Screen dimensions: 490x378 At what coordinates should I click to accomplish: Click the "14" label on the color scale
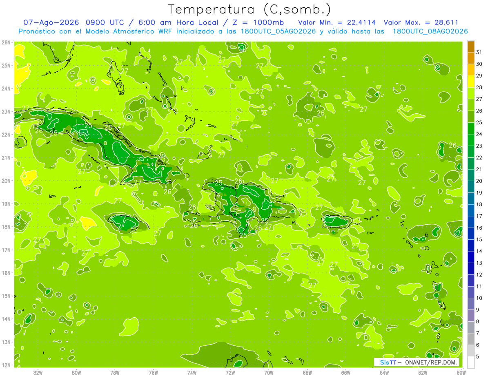point(479,251)
